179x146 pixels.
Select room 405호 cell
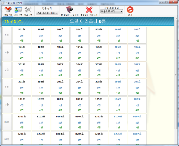(99, 53)
